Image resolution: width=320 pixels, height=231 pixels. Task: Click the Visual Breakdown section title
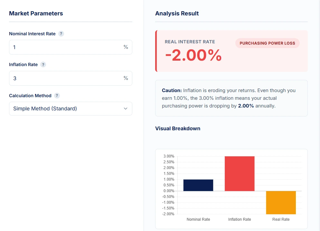coord(178,128)
